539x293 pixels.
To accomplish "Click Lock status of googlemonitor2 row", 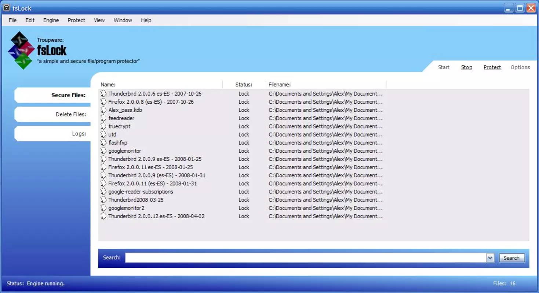I will coord(244,208).
